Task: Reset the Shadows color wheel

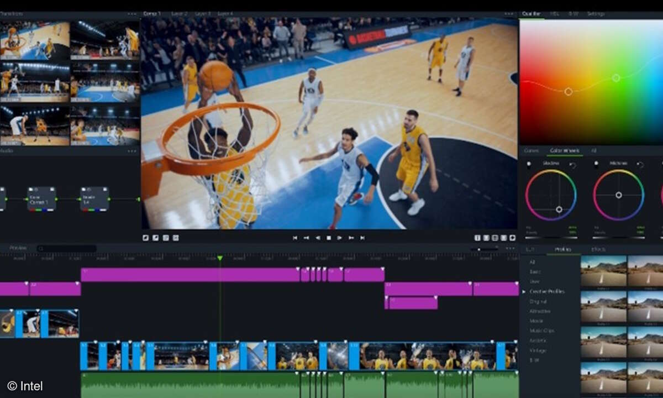Action: click(573, 165)
